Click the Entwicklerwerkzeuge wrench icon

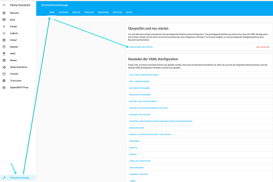click(4, 178)
